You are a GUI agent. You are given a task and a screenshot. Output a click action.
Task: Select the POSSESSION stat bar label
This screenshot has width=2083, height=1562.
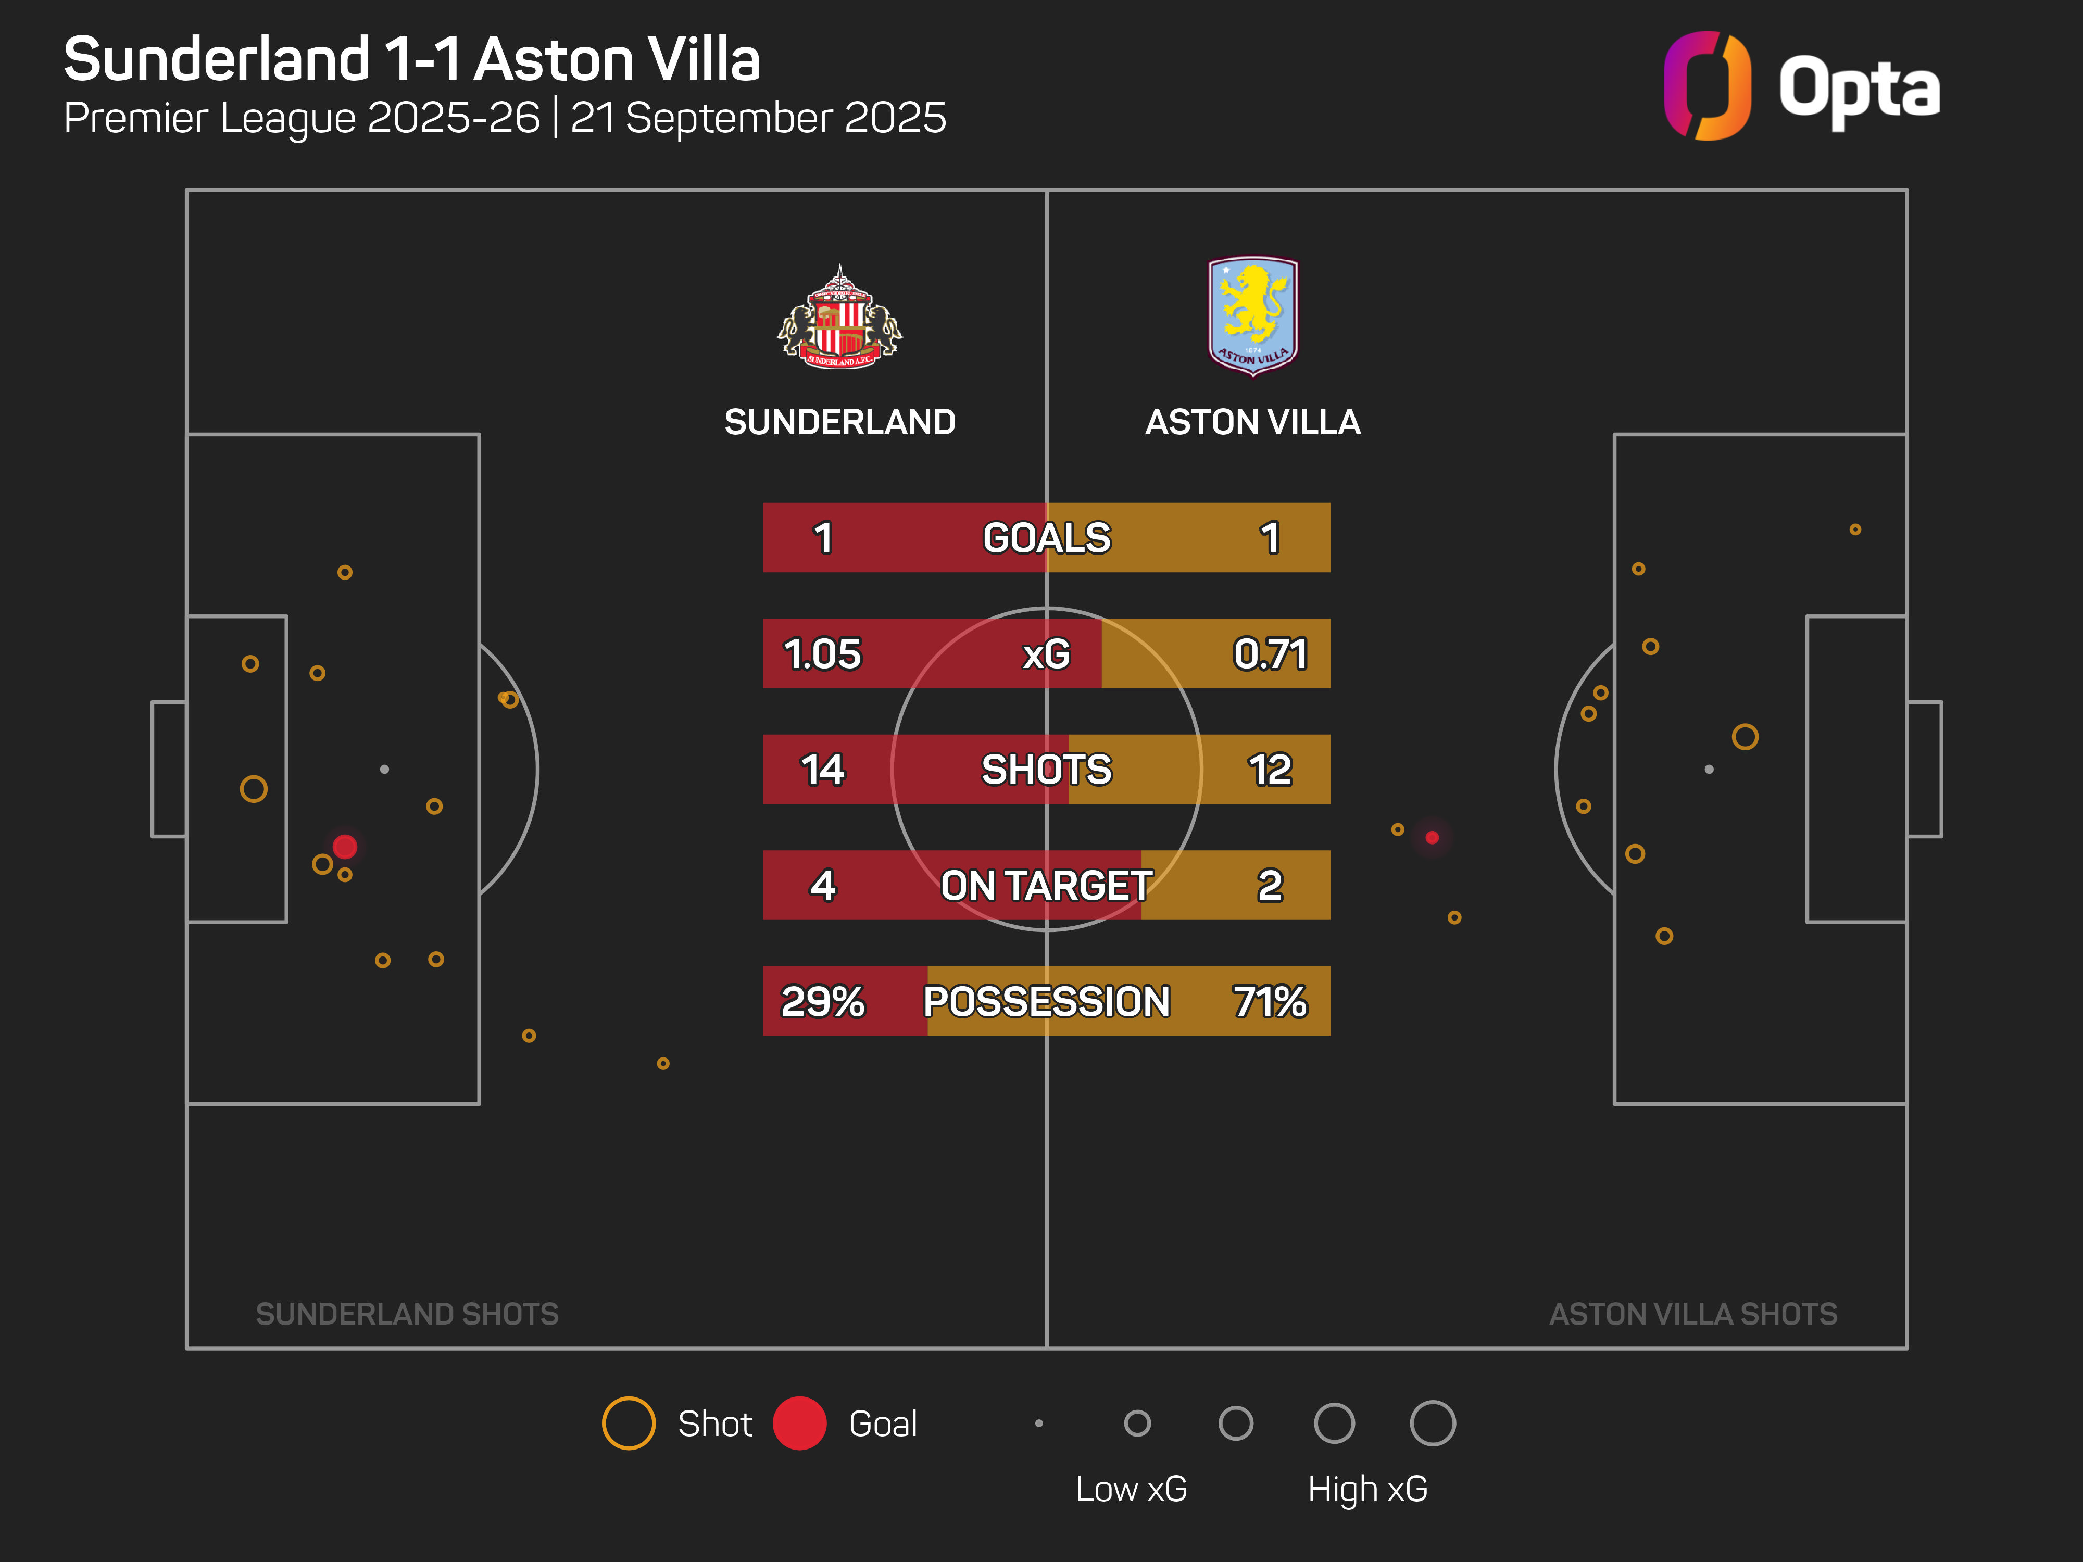coord(1046,1001)
